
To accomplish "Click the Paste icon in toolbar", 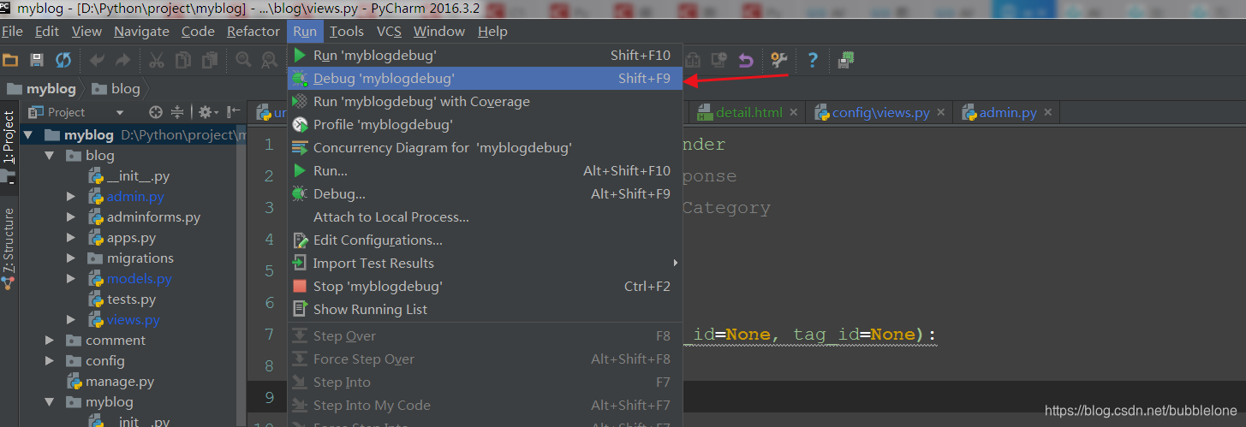I will point(209,60).
